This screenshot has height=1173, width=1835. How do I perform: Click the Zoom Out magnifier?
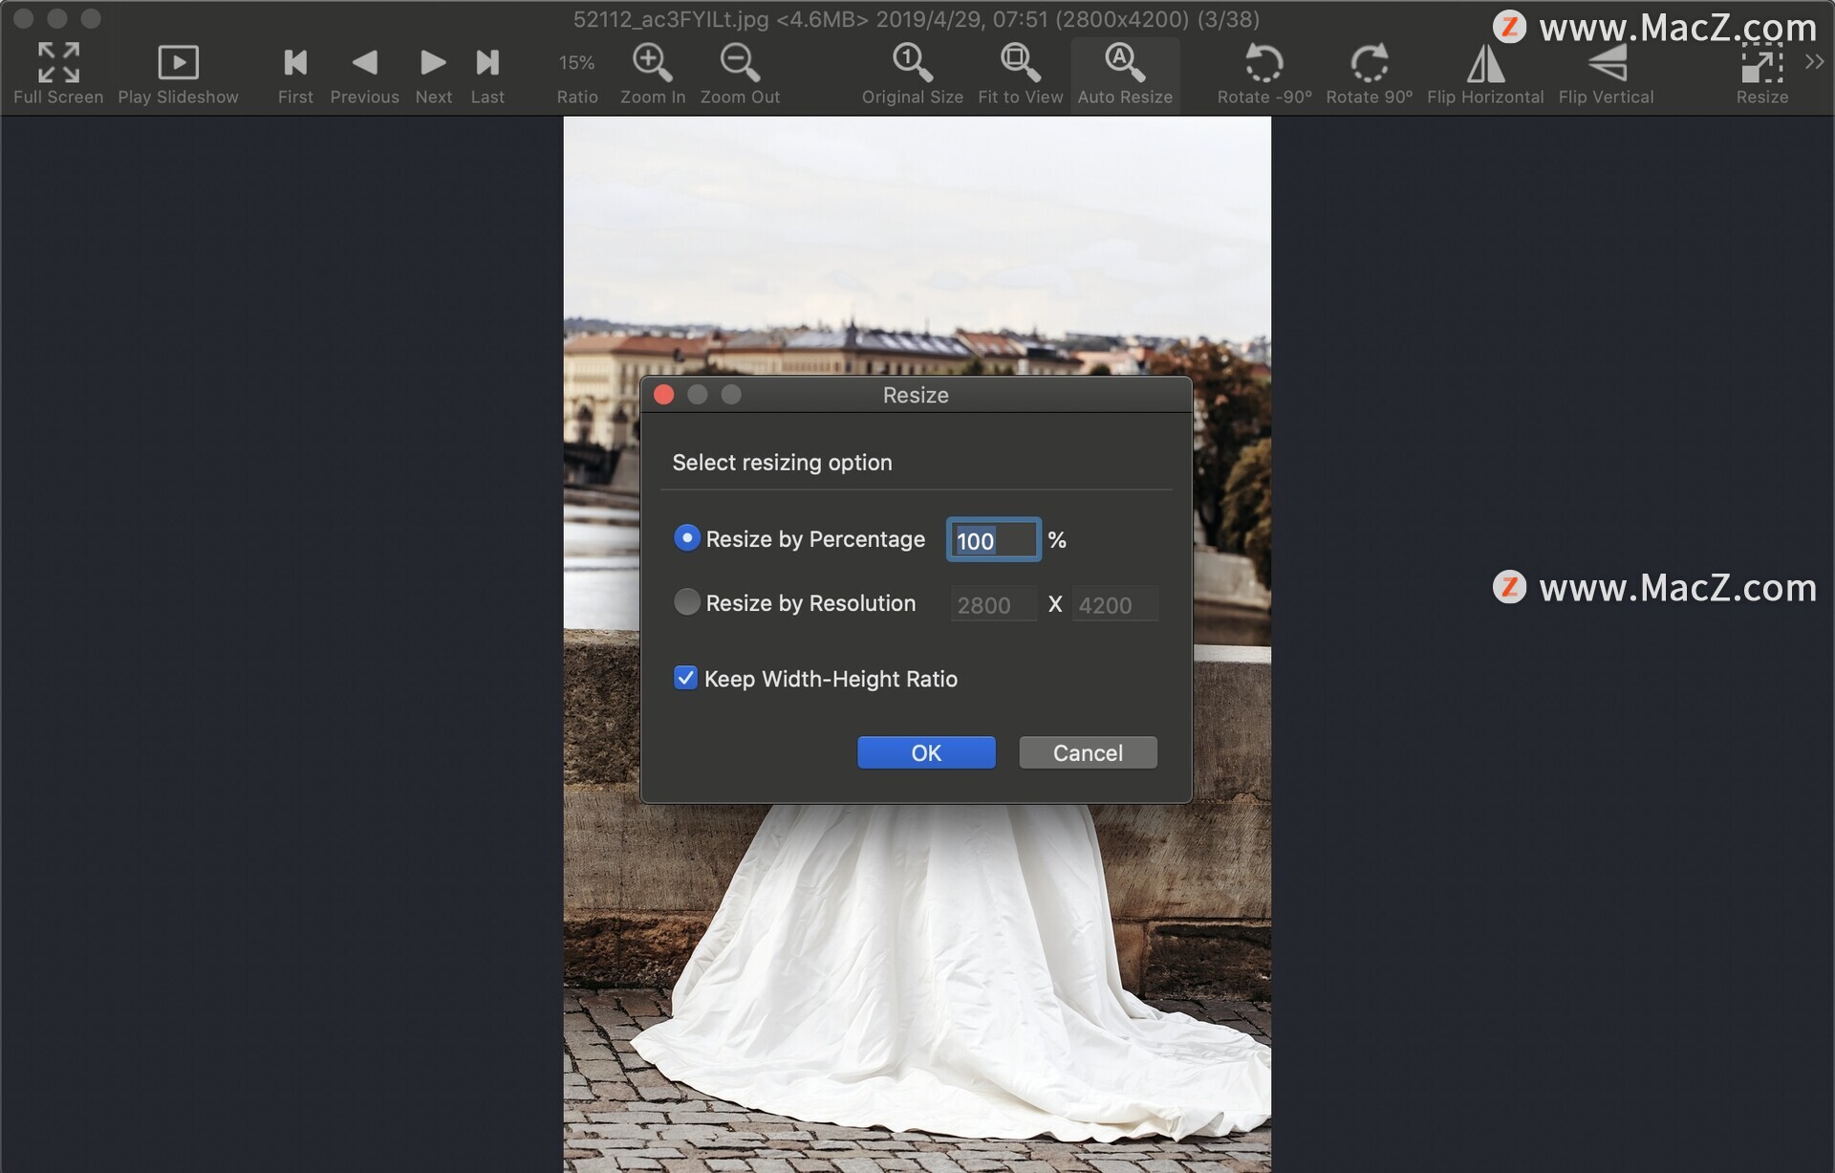[740, 63]
